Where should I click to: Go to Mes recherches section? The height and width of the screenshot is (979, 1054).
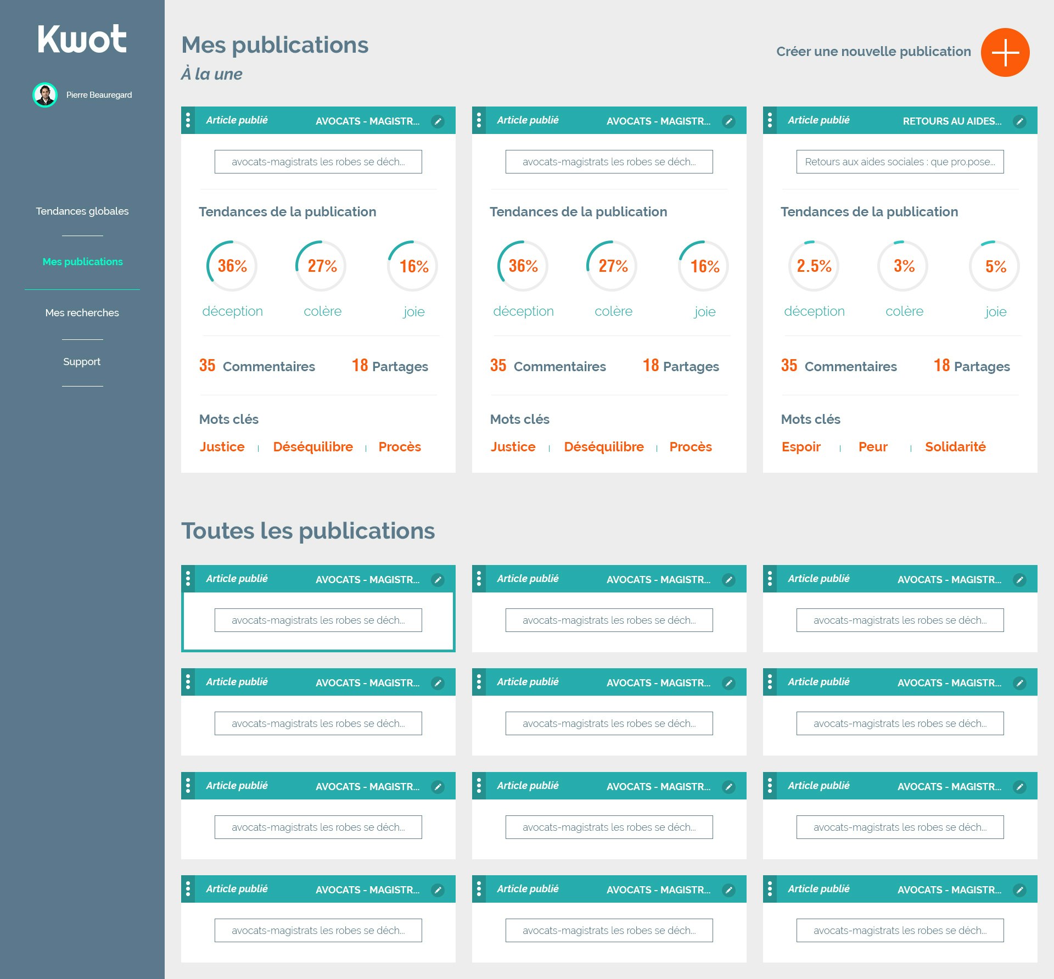point(82,313)
